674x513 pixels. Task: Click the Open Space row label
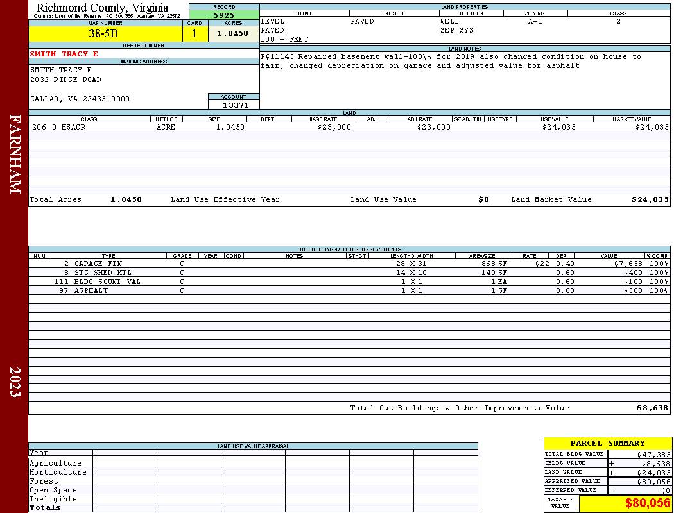[x=53, y=491]
